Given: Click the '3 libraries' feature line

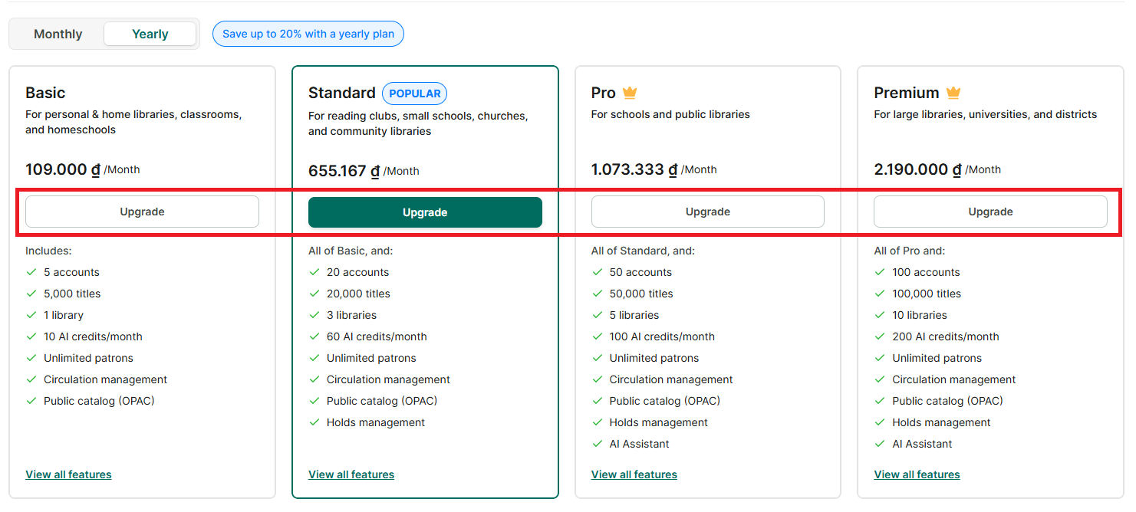Looking at the screenshot, I should pyautogui.click(x=351, y=315).
